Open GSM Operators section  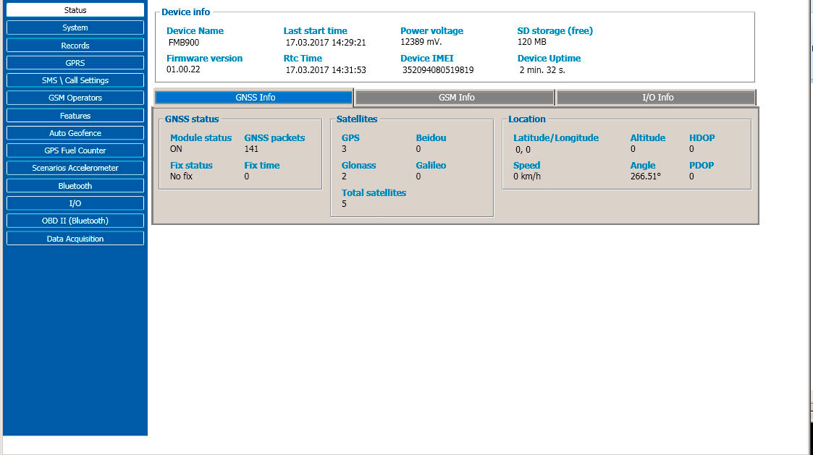point(75,98)
